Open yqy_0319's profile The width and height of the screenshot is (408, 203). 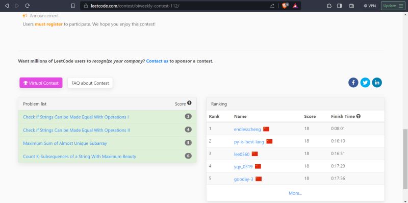click(x=243, y=167)
